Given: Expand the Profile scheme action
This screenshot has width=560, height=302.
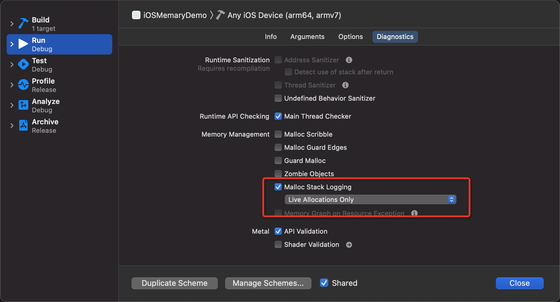Looking at the screenshot, I should click(12, 85).
